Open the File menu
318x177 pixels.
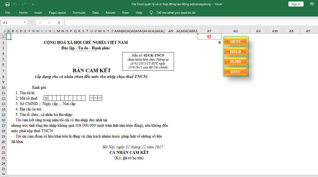[x=8, y=13]
